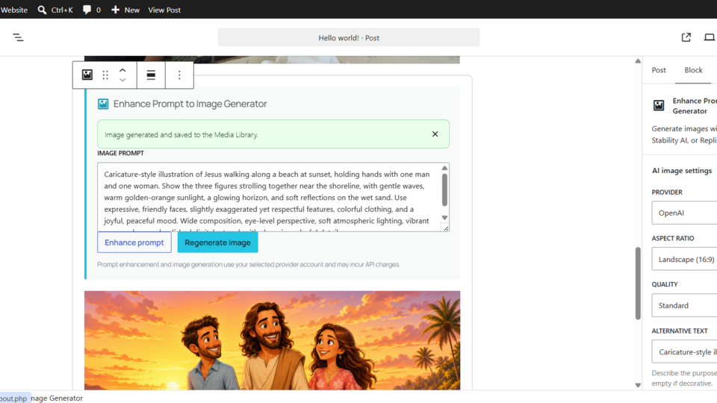The height and width of the screenshot is (403, 717).
Task: Switch to the Block sidebar tab
Action: coord(693,70)
